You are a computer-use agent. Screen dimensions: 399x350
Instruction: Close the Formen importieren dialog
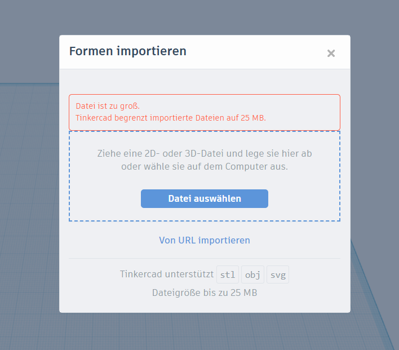331,53
